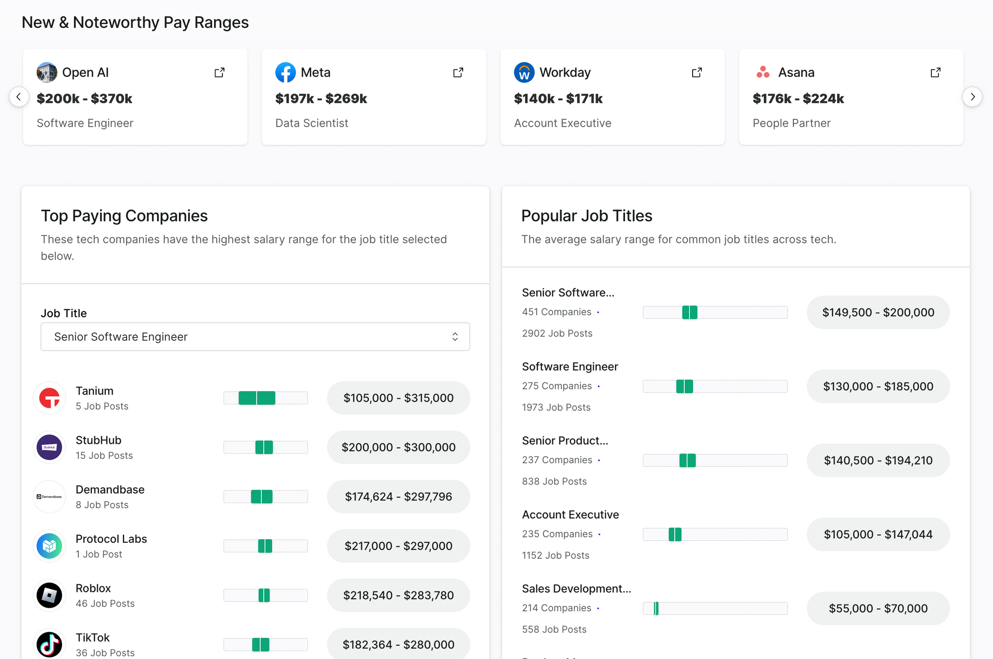993x659 pixels.
Task: Open the Job Title dropdown
Action: click(x=255, y=337)
